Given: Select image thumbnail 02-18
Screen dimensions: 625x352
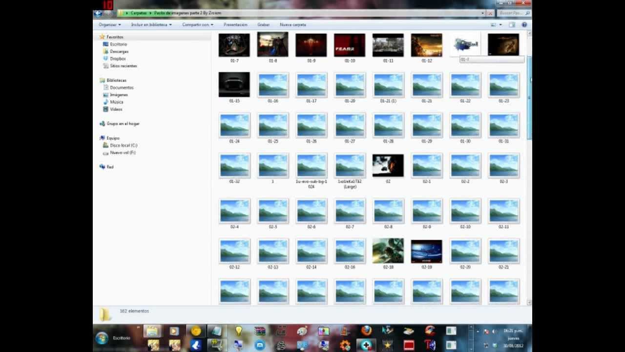Looking at the screenshot, I should (388, 251).
